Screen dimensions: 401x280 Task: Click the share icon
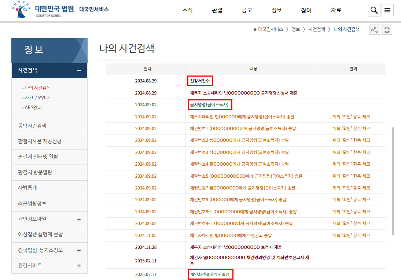[374, 30]
